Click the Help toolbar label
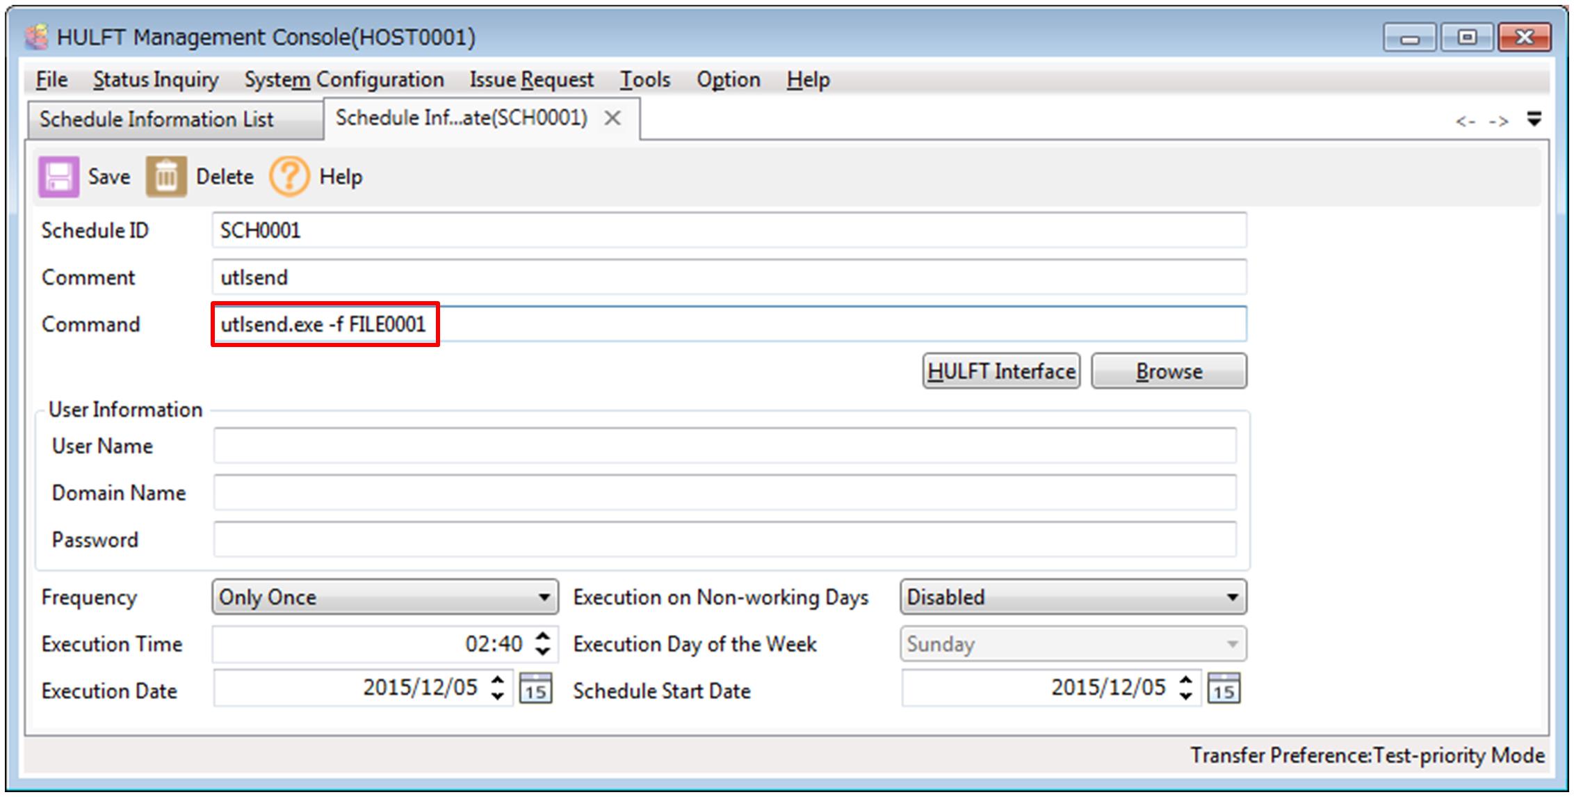 [x=341, y=177]
